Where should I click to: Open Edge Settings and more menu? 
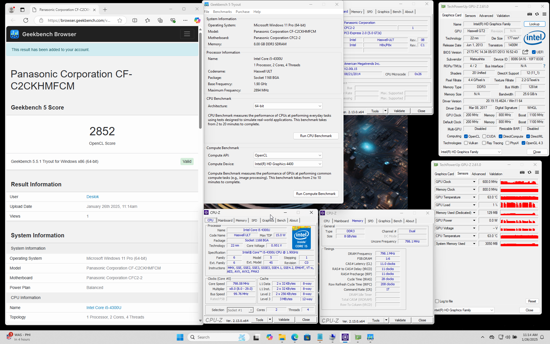[185, 20]
